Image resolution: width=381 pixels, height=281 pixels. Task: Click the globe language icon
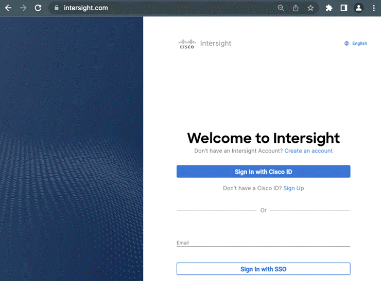tap(347, 43)
